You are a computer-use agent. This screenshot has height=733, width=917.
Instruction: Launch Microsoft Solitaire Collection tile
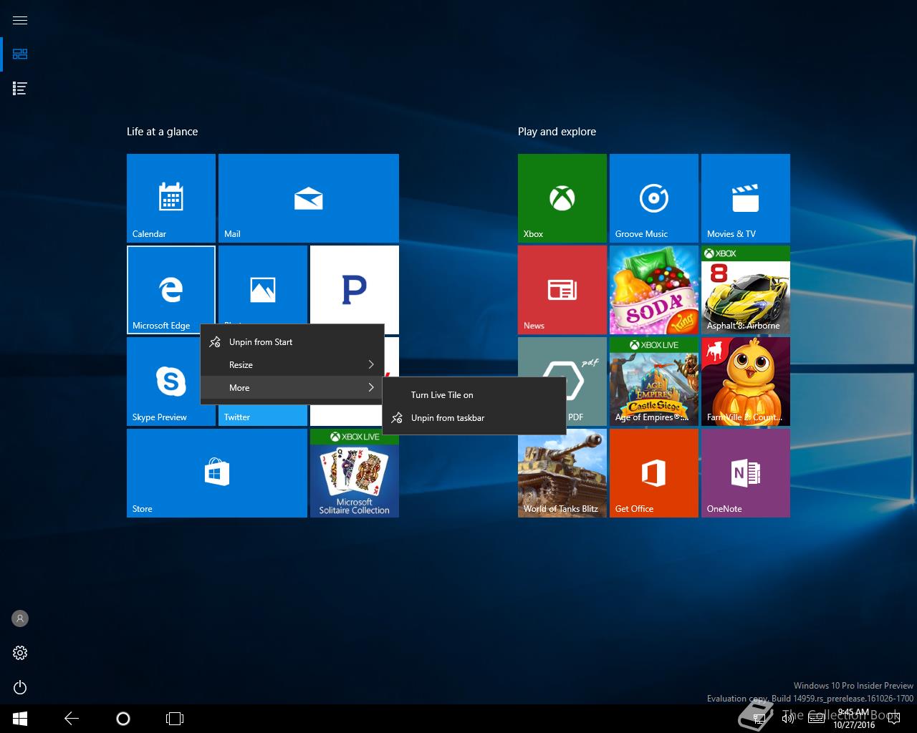pyautogui.click(x=355, y=473)
